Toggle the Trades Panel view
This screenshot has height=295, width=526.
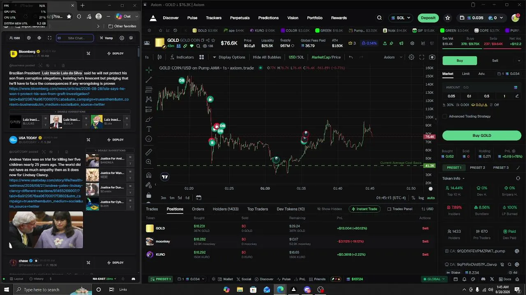click(x=400, y=209)
